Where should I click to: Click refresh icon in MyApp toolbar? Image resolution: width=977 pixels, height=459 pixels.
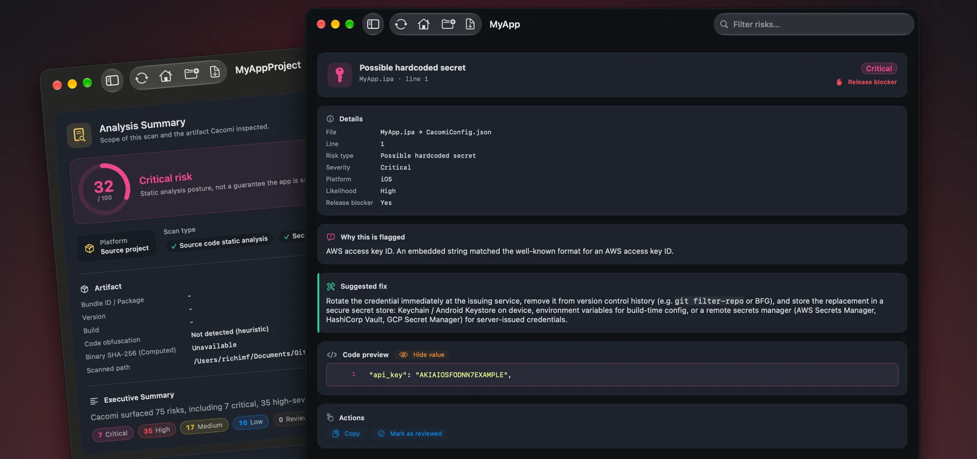pos(401,24)
